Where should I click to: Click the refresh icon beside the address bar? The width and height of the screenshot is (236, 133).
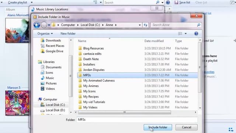(145, 25)
